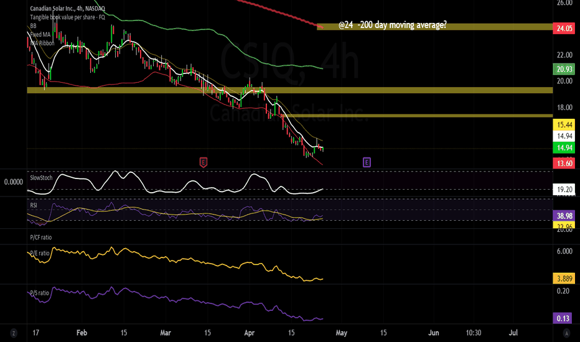
Task: Select the Tangible book value per share indicator label
Action: [x=67, y=17]
